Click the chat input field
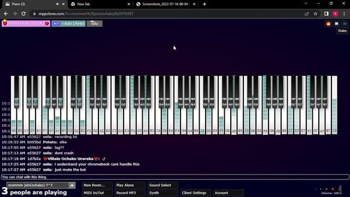This screenshot has width=350, height=197. (175, 177)
